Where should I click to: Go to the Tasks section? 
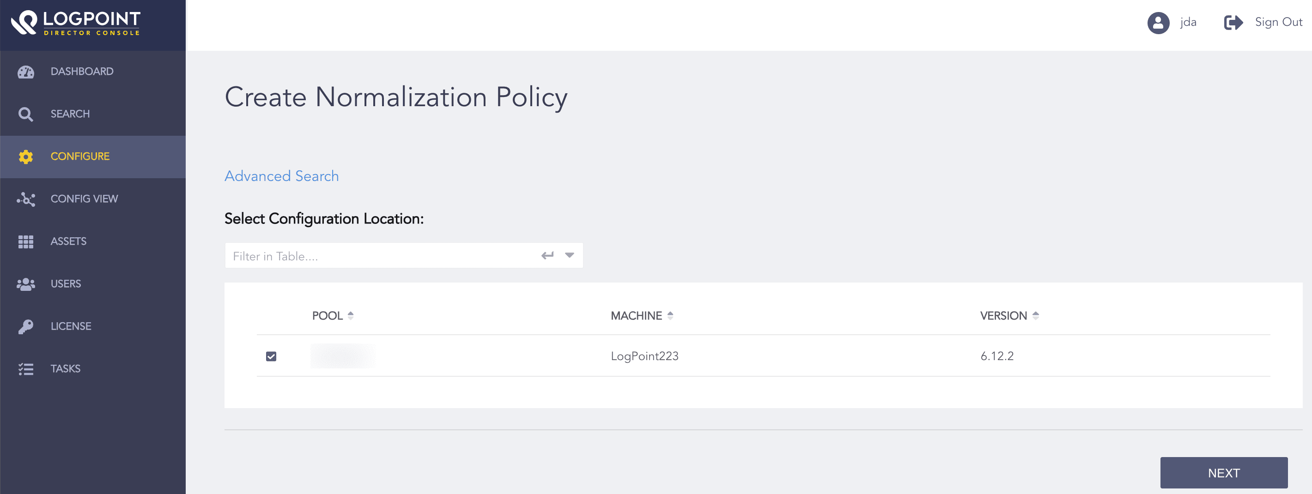point(65,368)
